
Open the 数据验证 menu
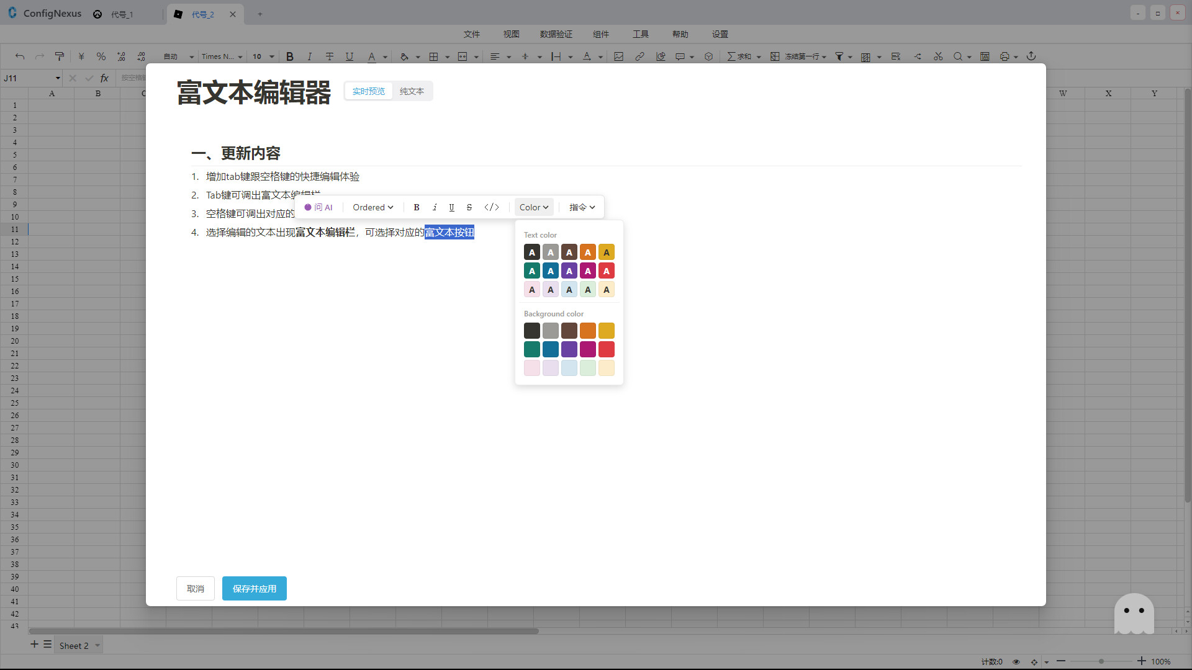(x=556, y=34)
